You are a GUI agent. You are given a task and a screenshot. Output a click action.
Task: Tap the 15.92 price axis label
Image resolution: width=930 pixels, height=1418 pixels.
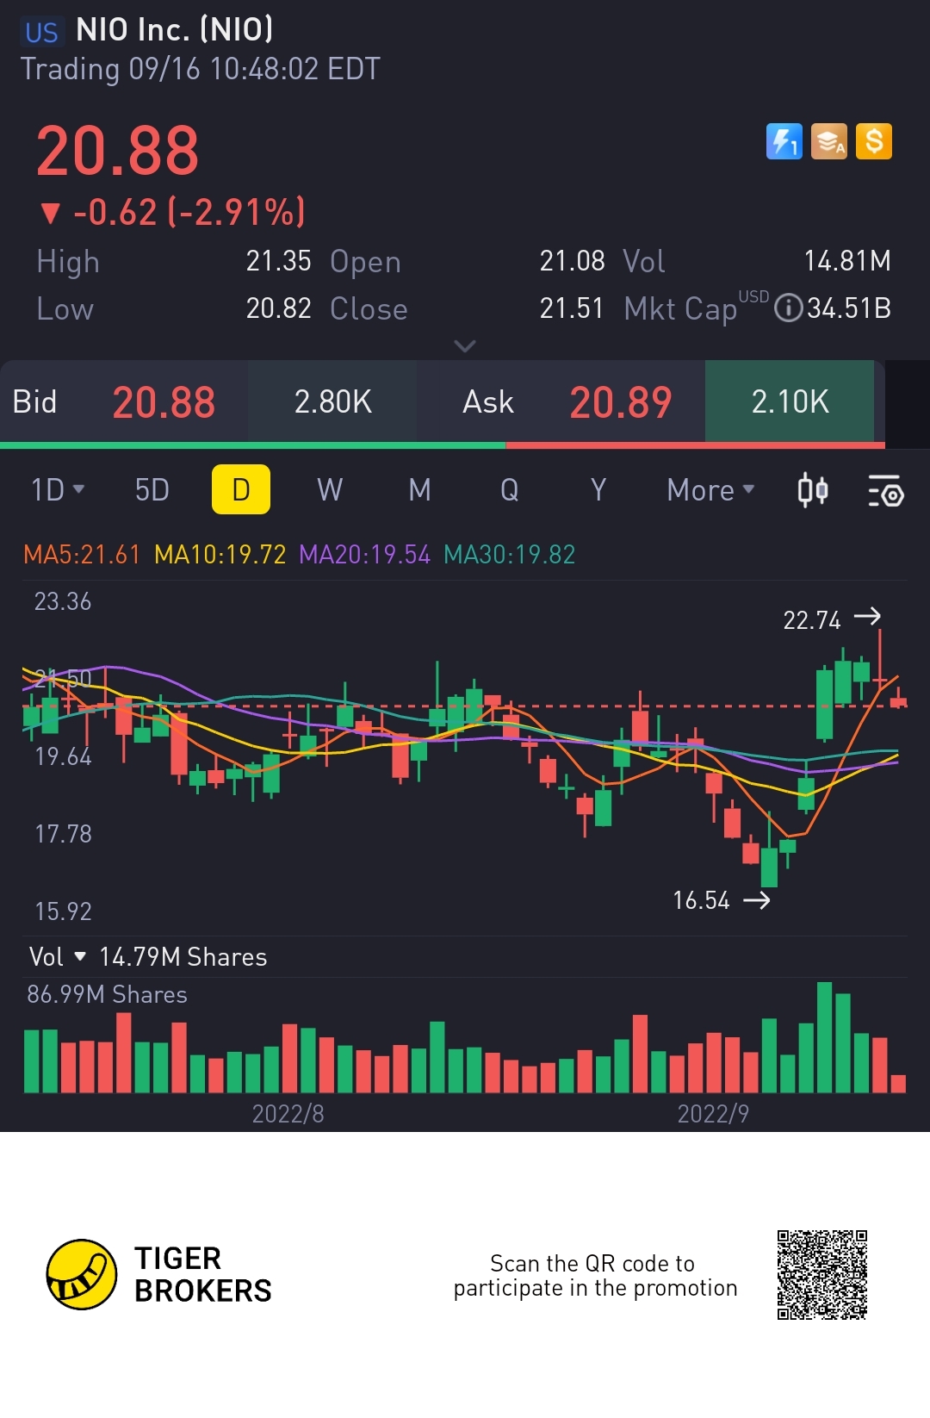[63, 911]
